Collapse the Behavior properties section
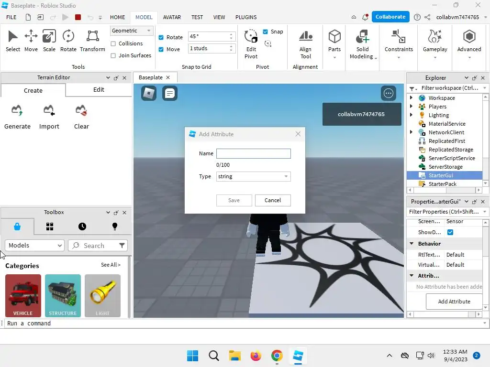 tap(412, 243)
